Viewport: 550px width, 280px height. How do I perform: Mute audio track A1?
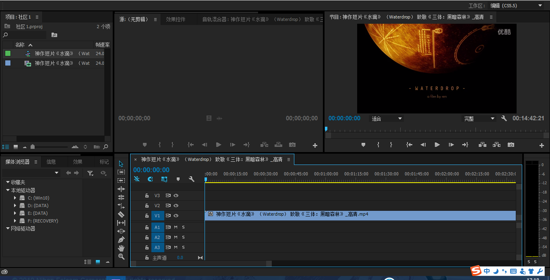tap(176, 227)
